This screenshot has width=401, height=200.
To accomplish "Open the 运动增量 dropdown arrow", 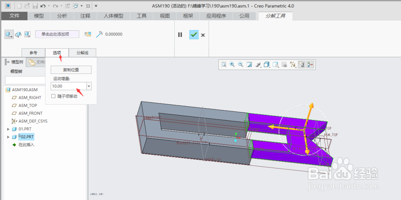I will pos(89,86).
